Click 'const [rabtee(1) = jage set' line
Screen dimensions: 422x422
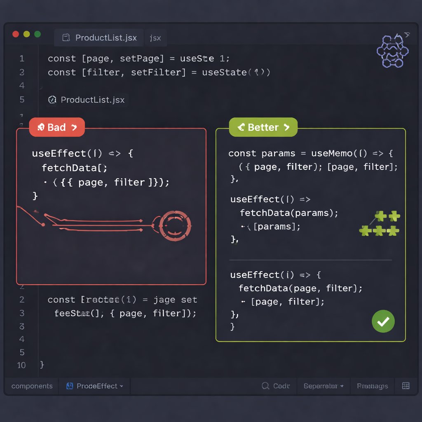point(122,300)
